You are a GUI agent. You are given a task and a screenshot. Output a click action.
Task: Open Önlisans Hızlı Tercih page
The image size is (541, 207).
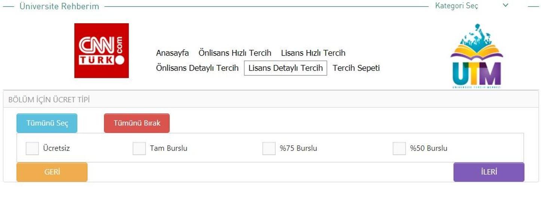click(235, 53)
